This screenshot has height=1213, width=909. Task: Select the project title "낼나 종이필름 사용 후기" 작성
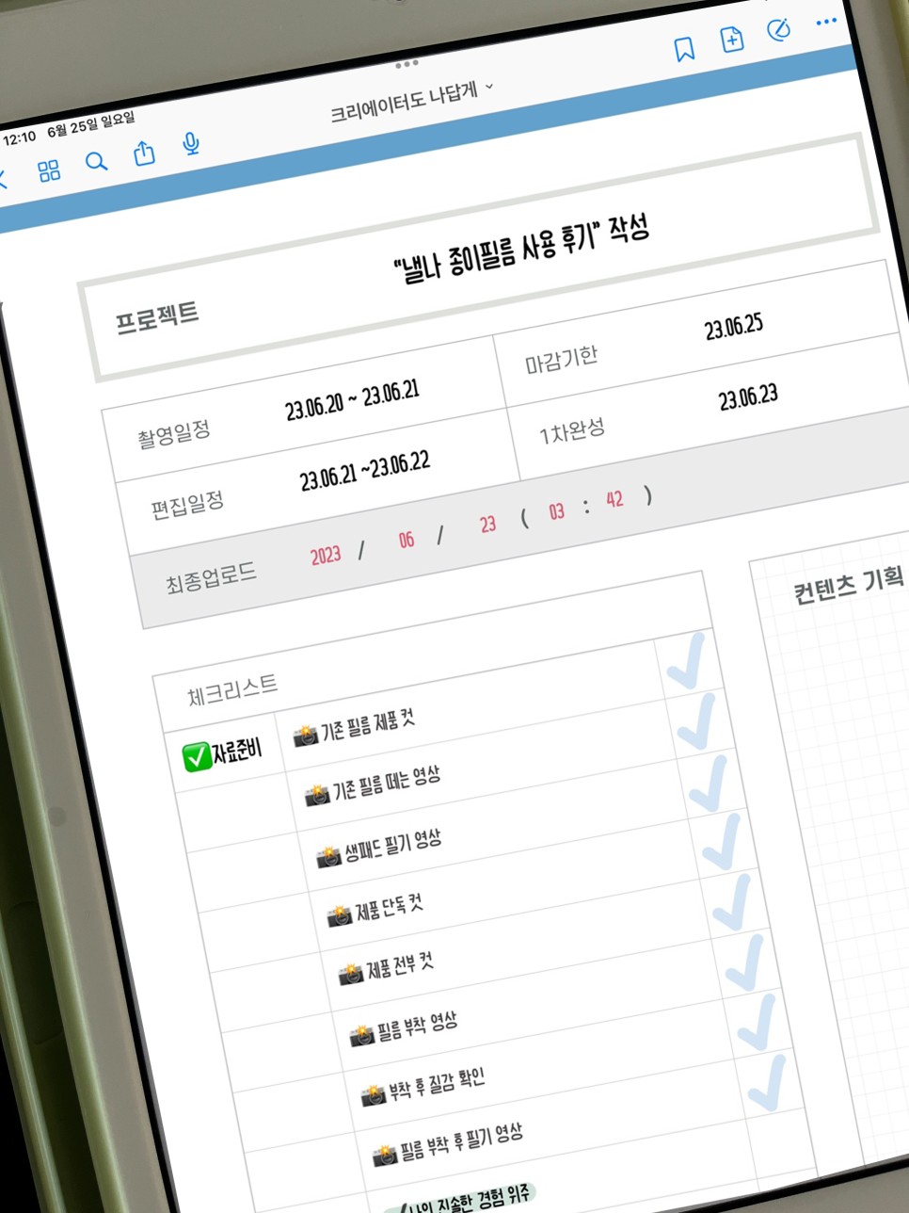[521, 251]
